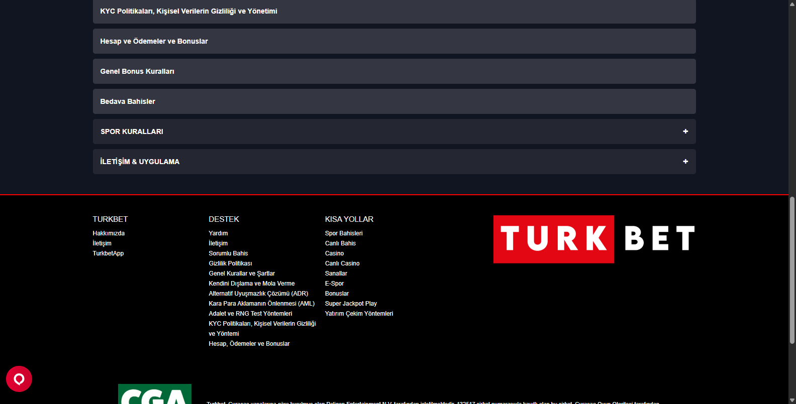This screenshot has width=796, height=404.
Task: Open Yatırım Çekim Yöntemleri link
Action: tap(359, 314)
